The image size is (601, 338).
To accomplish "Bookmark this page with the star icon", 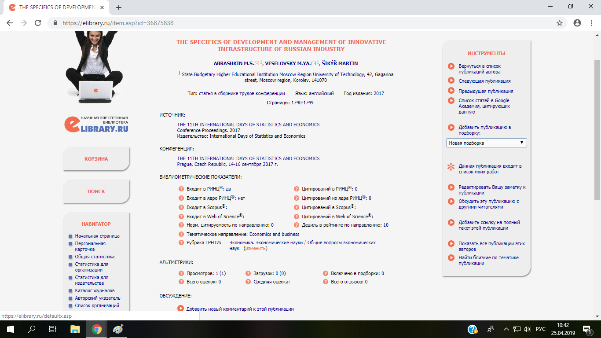I will pyautogui.click(x=560, y=23).
